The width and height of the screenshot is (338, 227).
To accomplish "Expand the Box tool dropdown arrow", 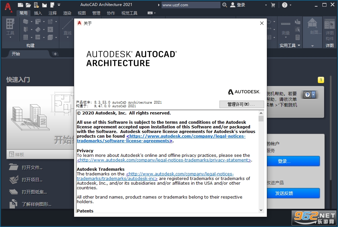I will tap(56, 37).
